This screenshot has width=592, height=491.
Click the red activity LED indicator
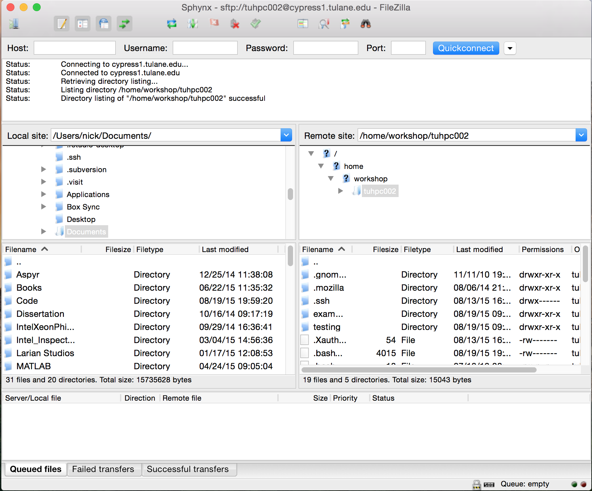[583, 484]
